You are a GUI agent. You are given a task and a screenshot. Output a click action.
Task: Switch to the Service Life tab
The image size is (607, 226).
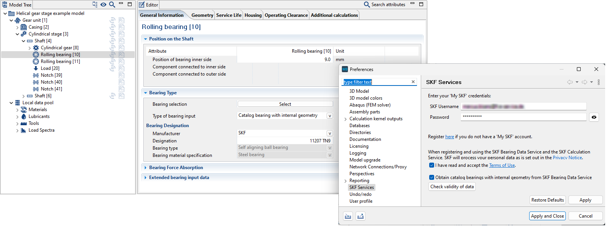(x=229, y=15)
